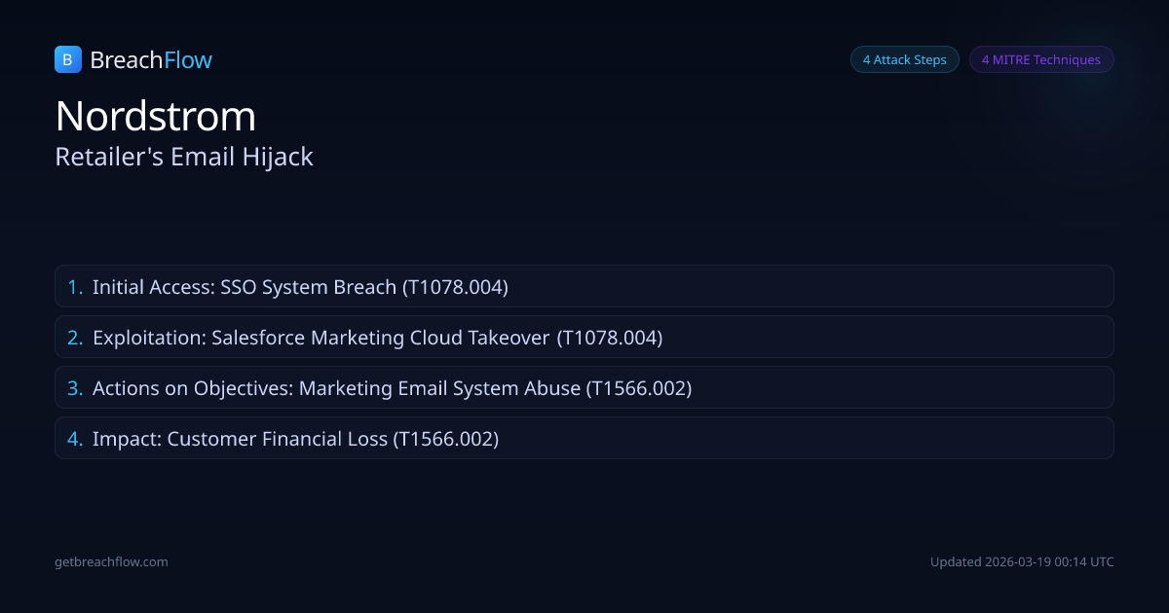Click T1566.002 in the Email System Abuse row
The width and height of the screenshot is (1169, 613).
638,388
